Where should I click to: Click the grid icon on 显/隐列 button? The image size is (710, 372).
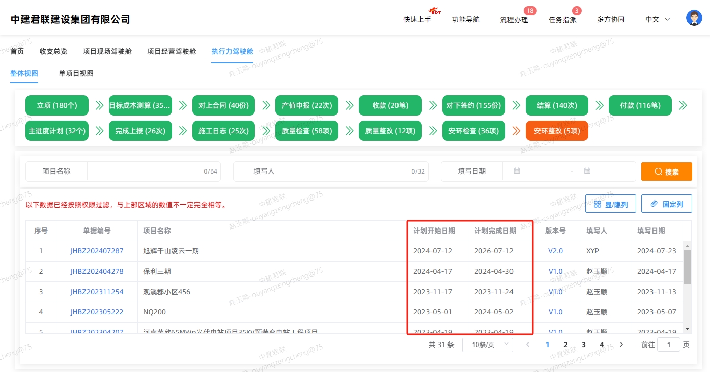[598, 204]
